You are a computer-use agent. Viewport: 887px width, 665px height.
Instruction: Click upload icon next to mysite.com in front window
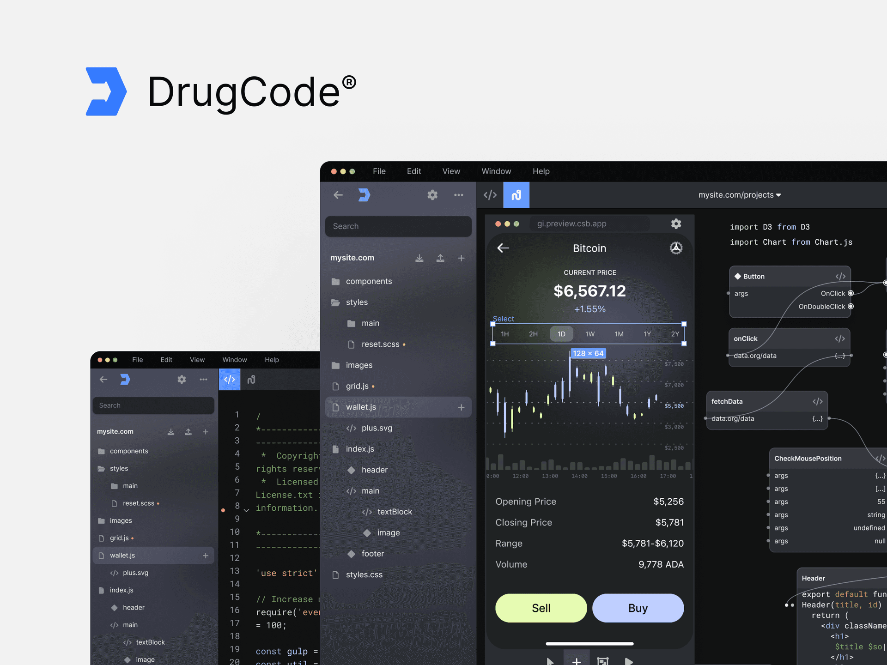point(440,258)
